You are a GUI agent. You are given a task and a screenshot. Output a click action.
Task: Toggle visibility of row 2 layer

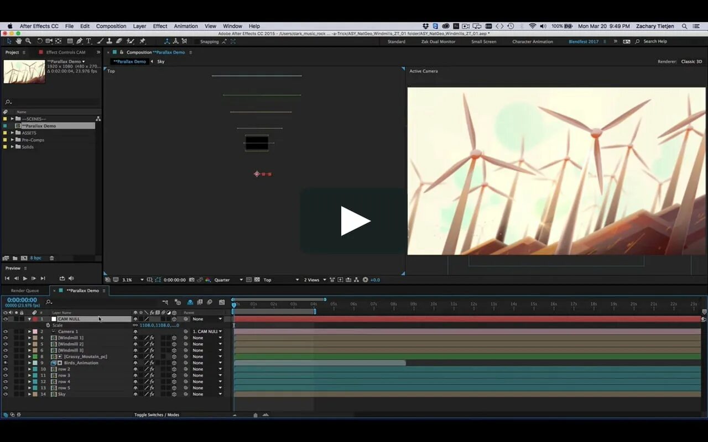coord(6,369)
